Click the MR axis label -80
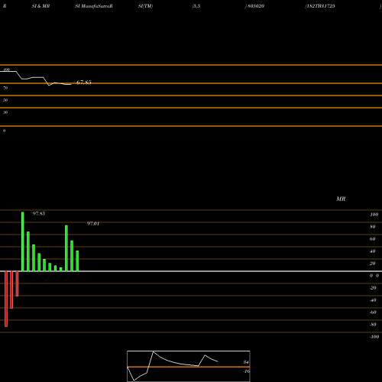382x382 pixels. pos(373,325)
